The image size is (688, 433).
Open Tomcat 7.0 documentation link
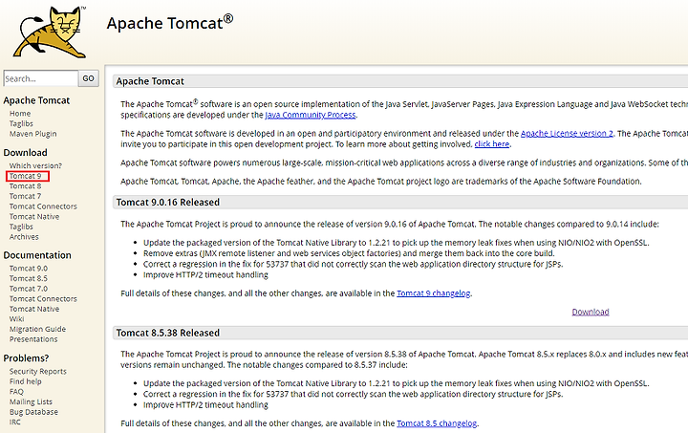[29, 289]
